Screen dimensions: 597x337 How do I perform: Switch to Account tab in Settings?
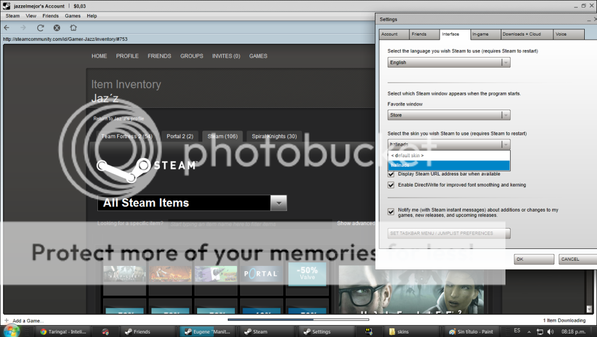click(x=394, y=34)
